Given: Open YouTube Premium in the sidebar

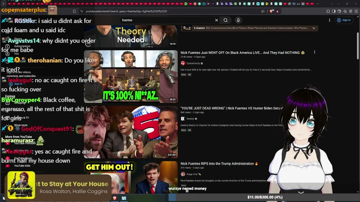Looking at the screenshot, I should pos(25,143).
